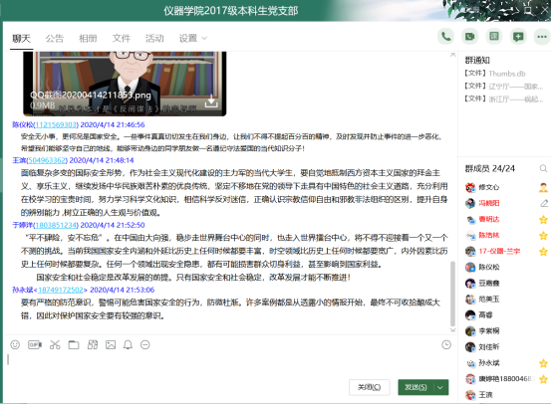Open the 相册 tab
Screen dimensions: 552x405
88,39
